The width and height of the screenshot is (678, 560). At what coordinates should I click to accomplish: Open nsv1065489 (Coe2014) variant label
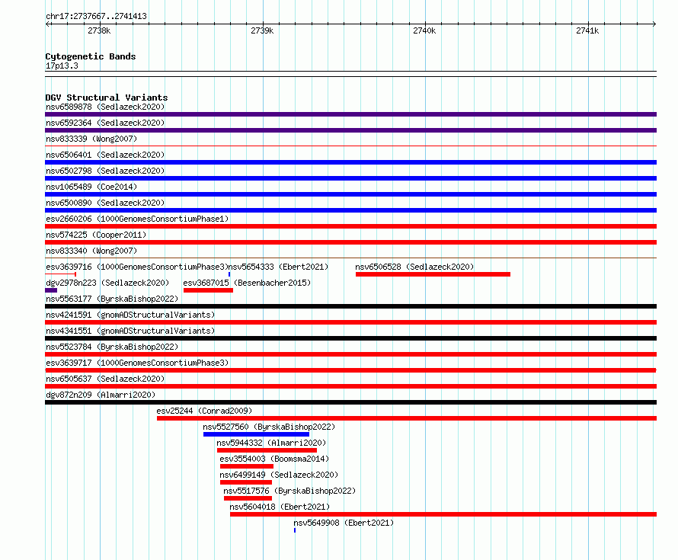(91, 187)
